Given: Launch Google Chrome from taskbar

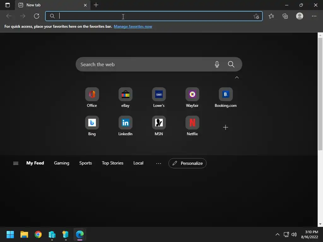Looking at the screenshot, I should pos(38,234).
